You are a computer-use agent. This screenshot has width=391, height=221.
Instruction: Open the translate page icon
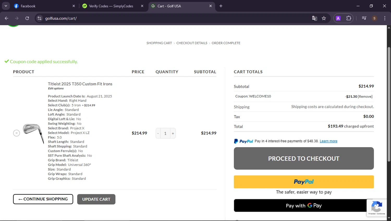click(x=315, y=18)
